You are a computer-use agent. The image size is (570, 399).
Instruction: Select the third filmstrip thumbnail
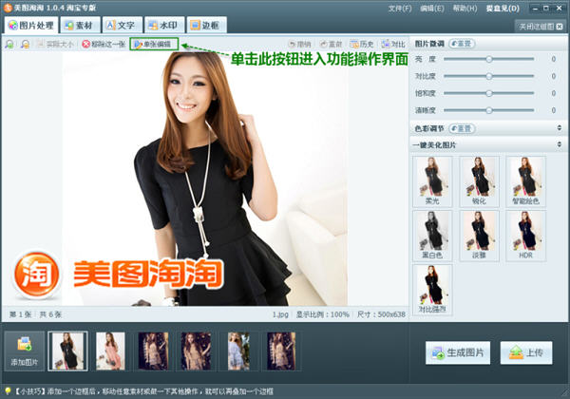click(153, 351)
